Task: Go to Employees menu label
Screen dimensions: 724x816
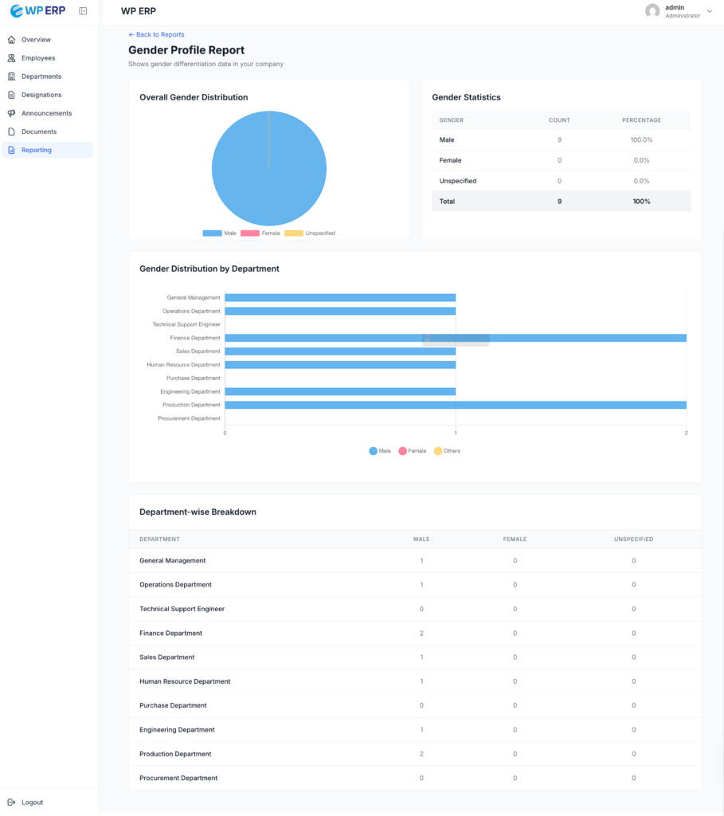Action: [x=38, y=58]
